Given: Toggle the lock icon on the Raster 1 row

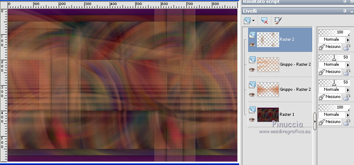Looking at the screenshot, I should point(346,122).
